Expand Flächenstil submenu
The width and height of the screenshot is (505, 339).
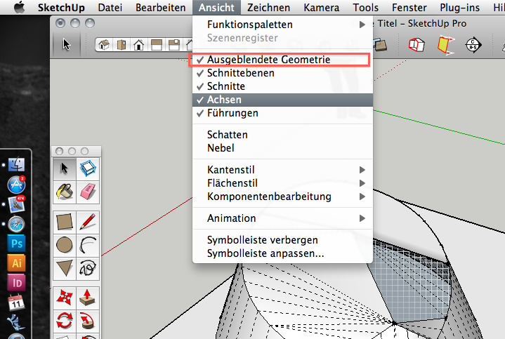pos(282,183)
